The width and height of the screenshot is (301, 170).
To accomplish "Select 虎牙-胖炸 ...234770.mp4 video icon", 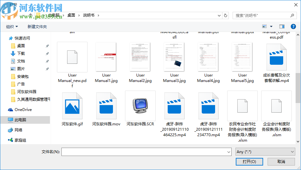I will point(208,106).
